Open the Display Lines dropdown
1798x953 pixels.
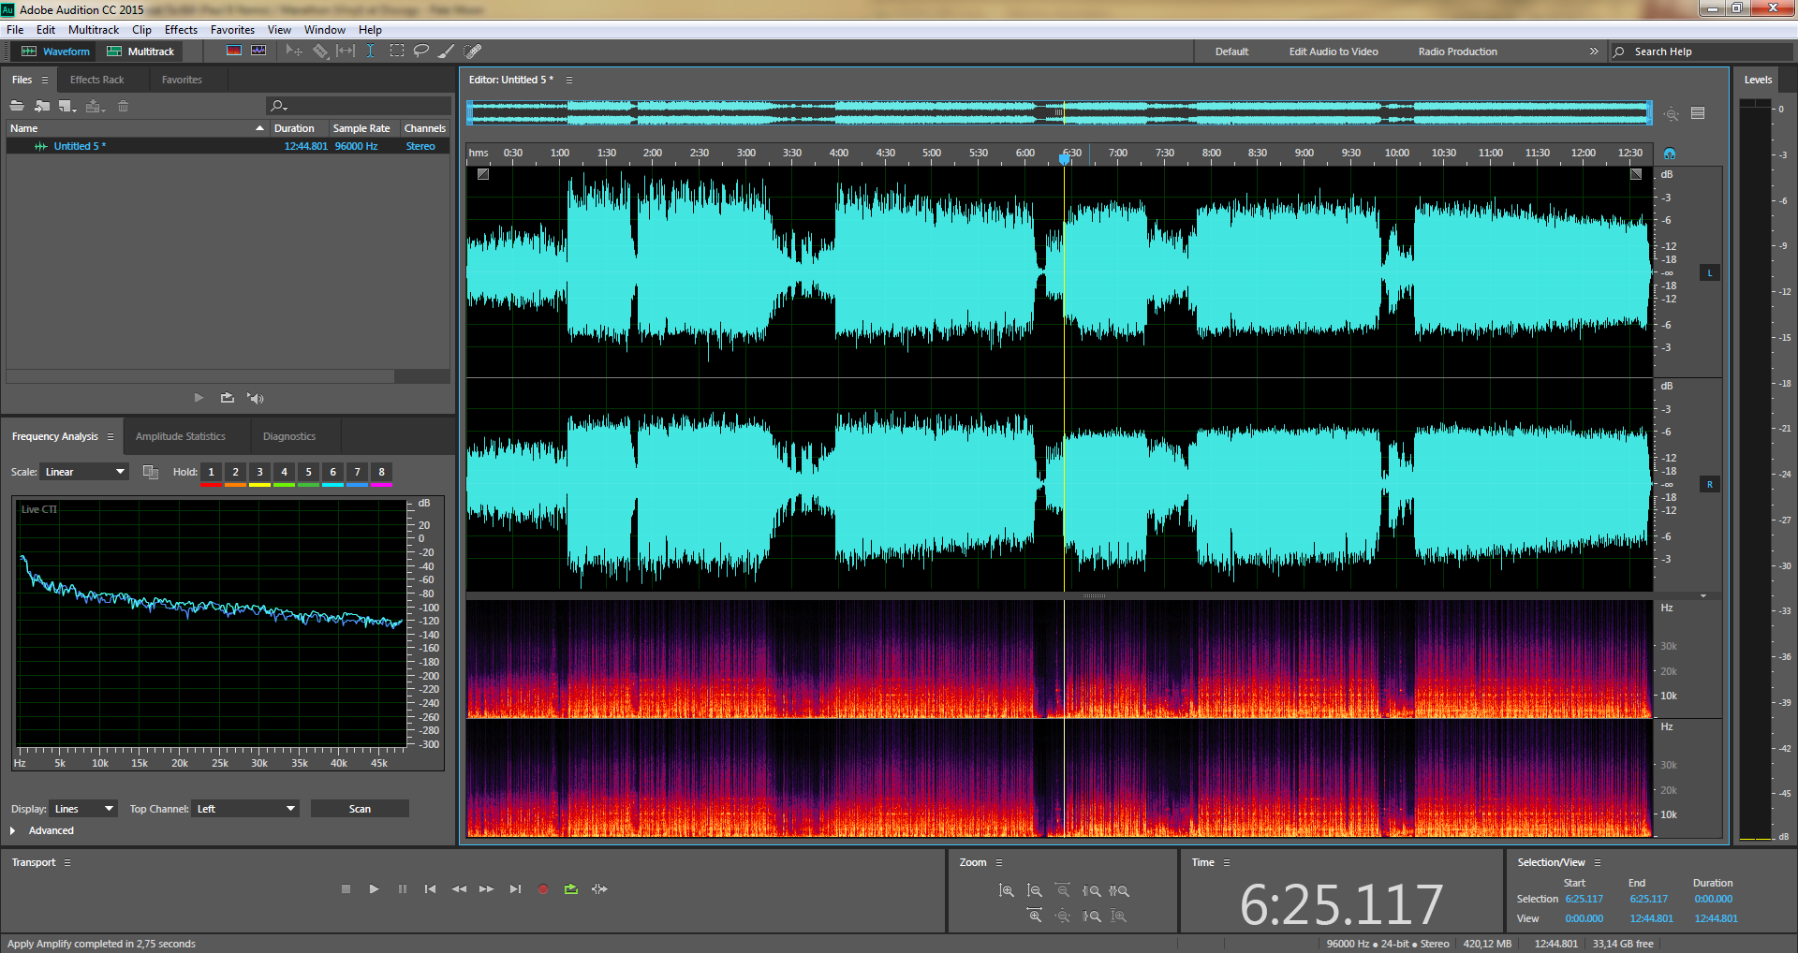click(84, 809)
